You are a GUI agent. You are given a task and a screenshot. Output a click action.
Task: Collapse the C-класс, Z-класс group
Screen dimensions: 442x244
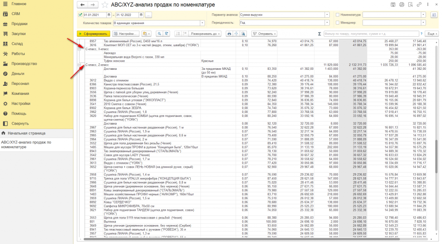coord(79,65)
